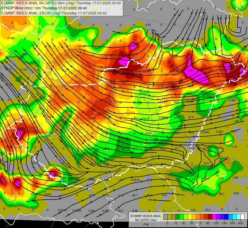This screenshot has height=228, width=248.
Task: Click the map value 5.61
Action: point(63,179)
